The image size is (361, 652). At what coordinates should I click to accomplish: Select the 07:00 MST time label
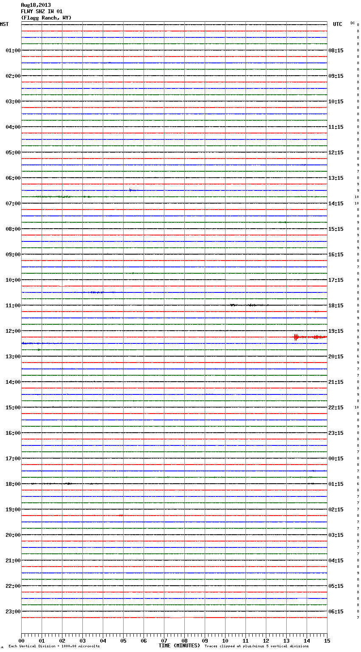13,204
